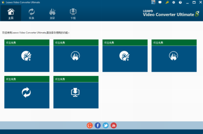
Task: Click the speech bubble feedback icon
Action: [160, 2]
